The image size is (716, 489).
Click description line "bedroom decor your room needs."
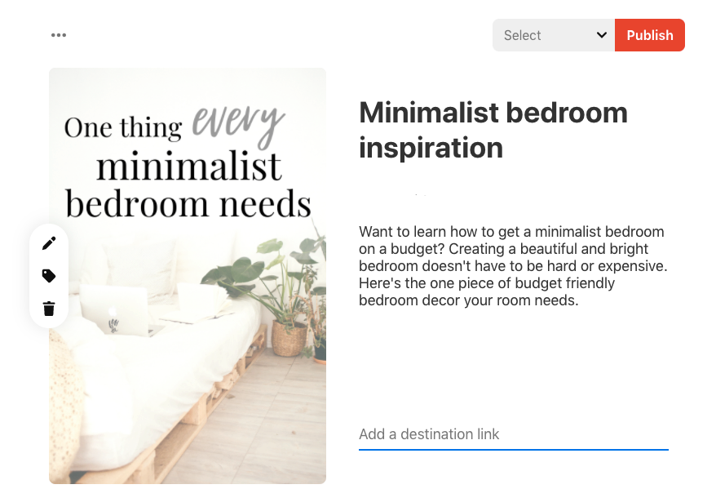469,300
